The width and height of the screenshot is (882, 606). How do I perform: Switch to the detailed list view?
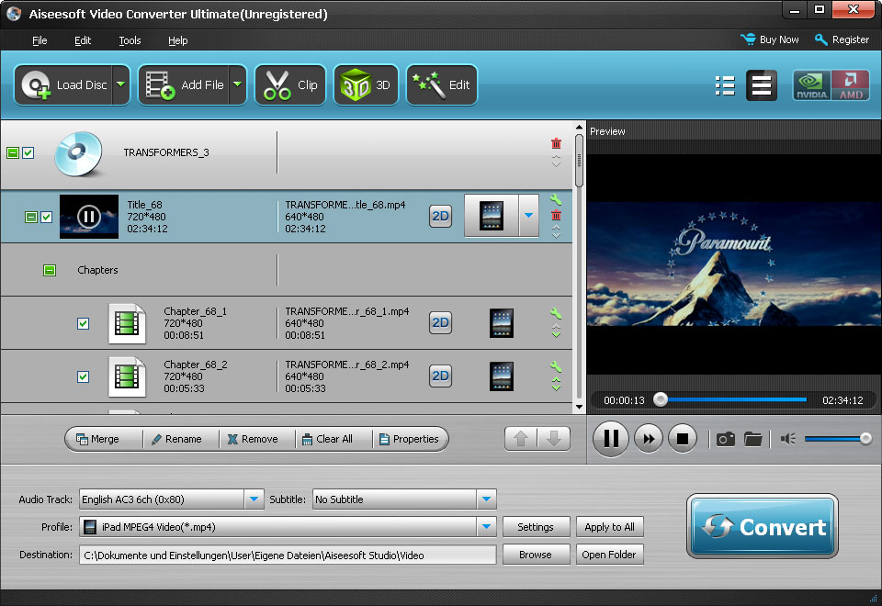(x=761, y=85)
